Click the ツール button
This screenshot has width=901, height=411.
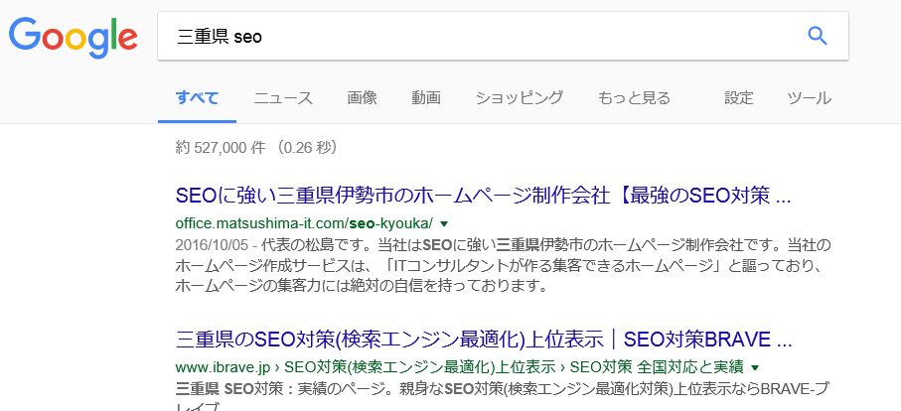click(809, 98)
